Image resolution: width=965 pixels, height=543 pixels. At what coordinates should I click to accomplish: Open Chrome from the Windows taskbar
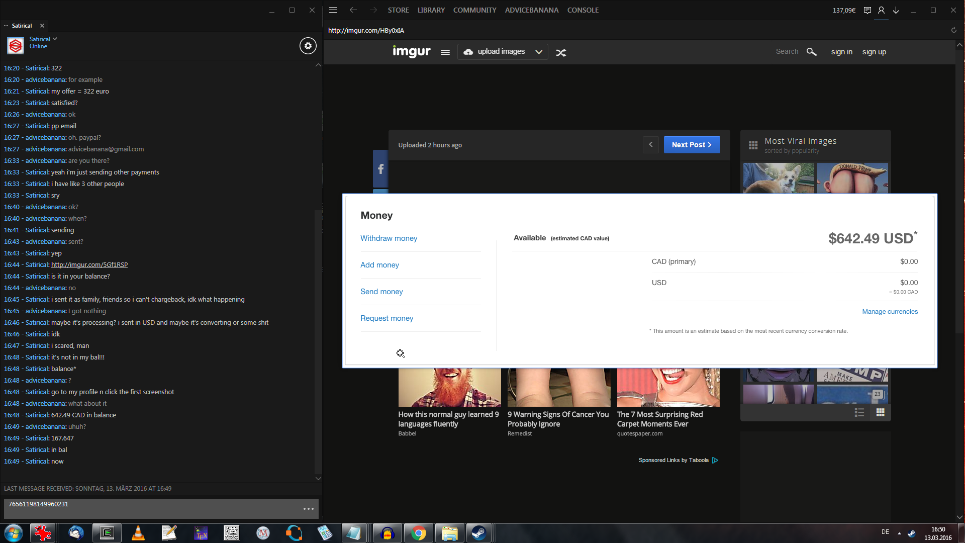pos(418,533)
